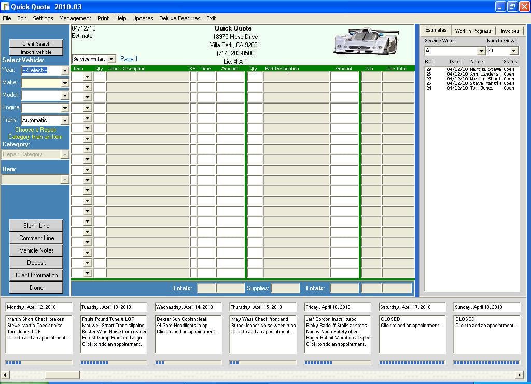The height and width of the screenshot is (384, 531).
Task: Expand the Trans Automatic dropdown
Action: coord(65,121)
